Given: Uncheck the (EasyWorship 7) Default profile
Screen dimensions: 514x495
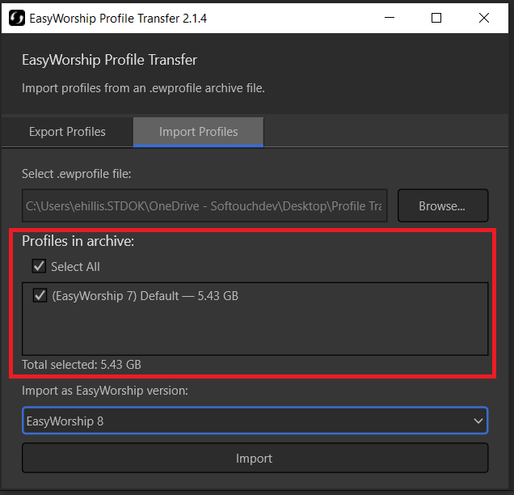Looking at the screenshot, I should click(40, 295).
